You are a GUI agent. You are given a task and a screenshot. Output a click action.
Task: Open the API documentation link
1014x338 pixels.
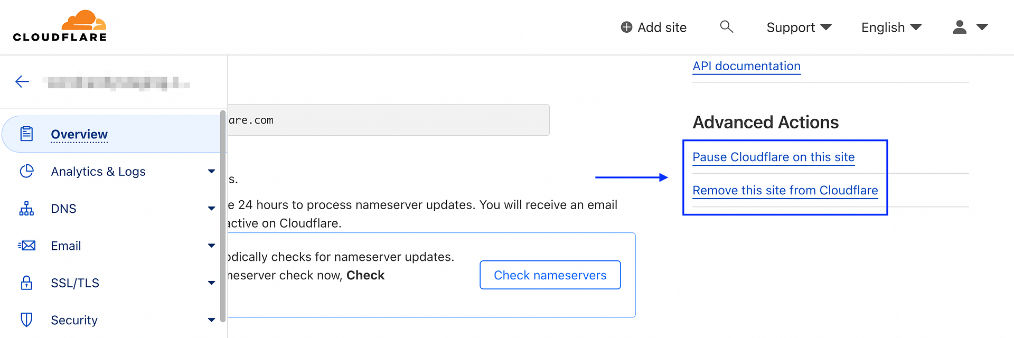[x=746, y=66]
